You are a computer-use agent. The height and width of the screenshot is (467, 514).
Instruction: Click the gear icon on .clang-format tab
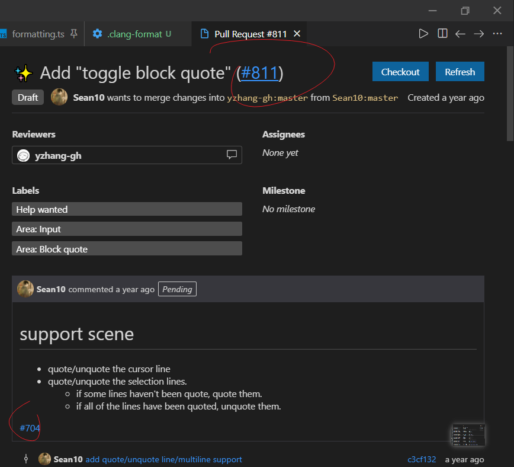[97, 34]
